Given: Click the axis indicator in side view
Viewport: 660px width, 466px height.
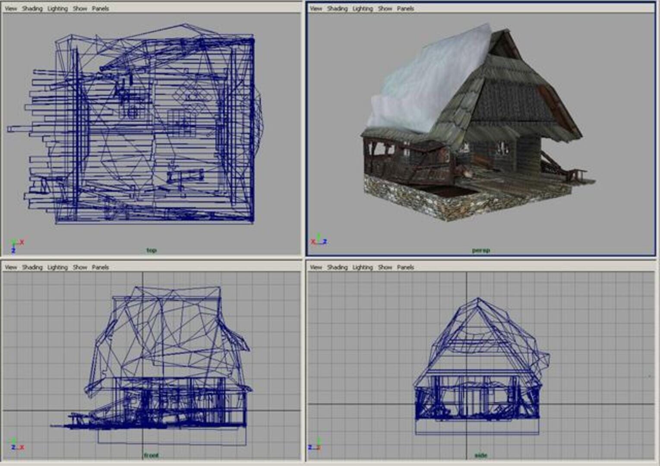Looking at the screenshot, I should [315, 445].
